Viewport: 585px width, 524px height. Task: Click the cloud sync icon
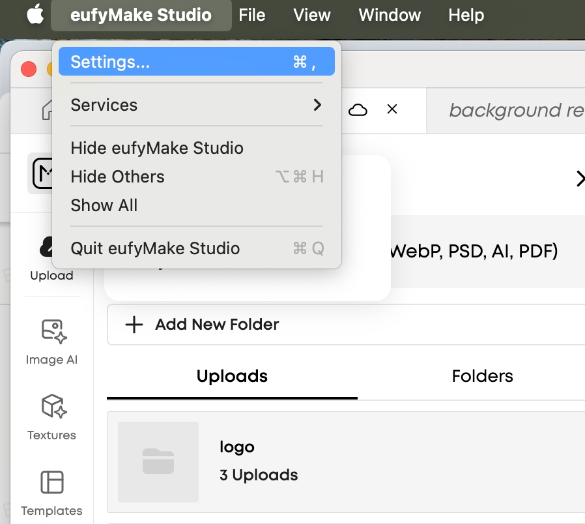358,109
